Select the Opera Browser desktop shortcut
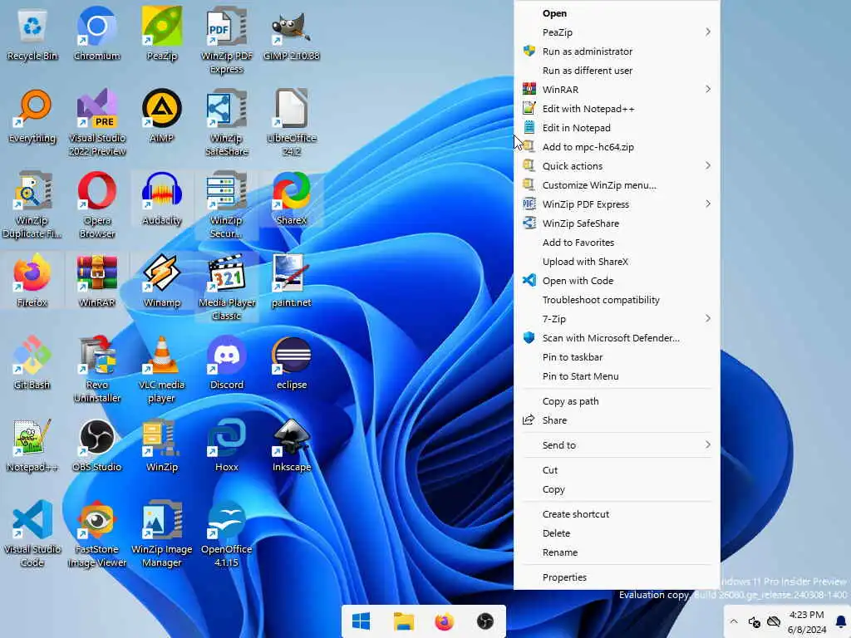 97,205
